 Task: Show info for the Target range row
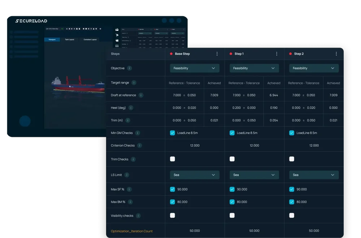pyautogui.click(x=134, y=82)
